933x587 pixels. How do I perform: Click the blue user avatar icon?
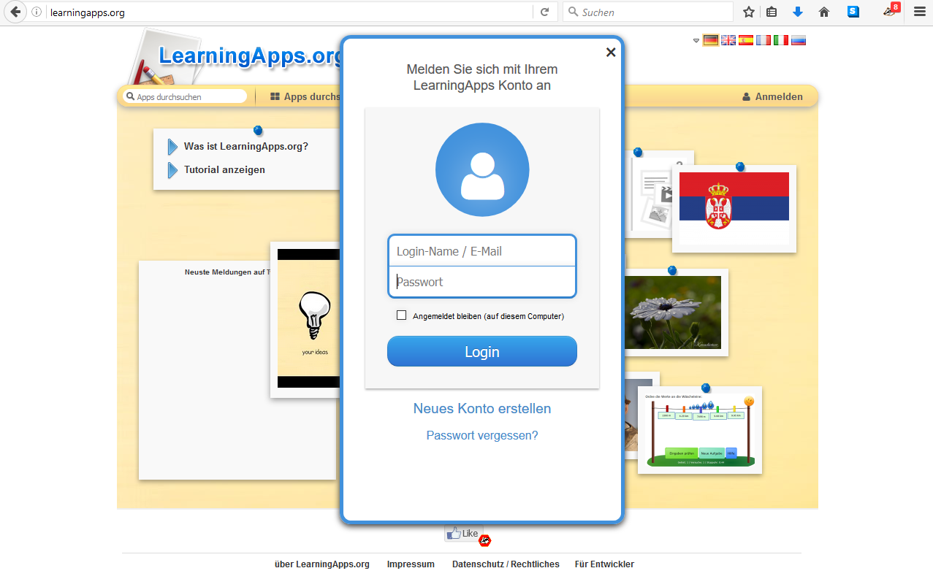coord(482,170)
